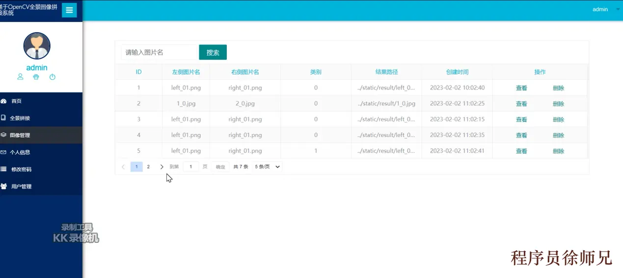Click the admin avatar picture
This screenshot has width=623, height=278.
click(x=37, y=46)
